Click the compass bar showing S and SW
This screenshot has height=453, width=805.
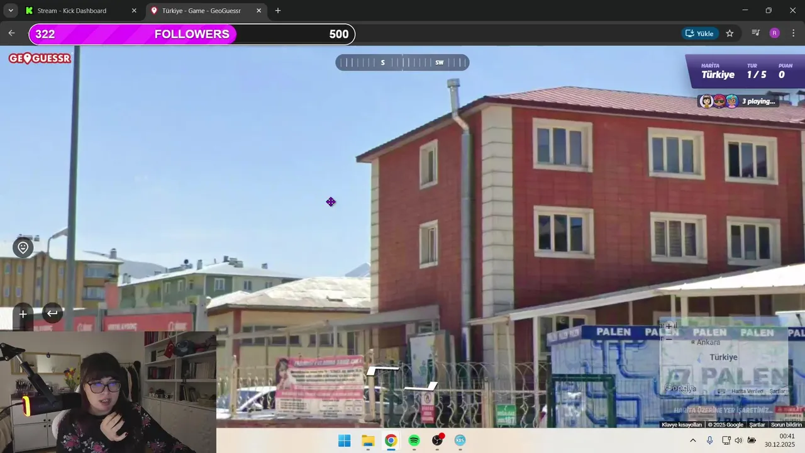[402, 62]
